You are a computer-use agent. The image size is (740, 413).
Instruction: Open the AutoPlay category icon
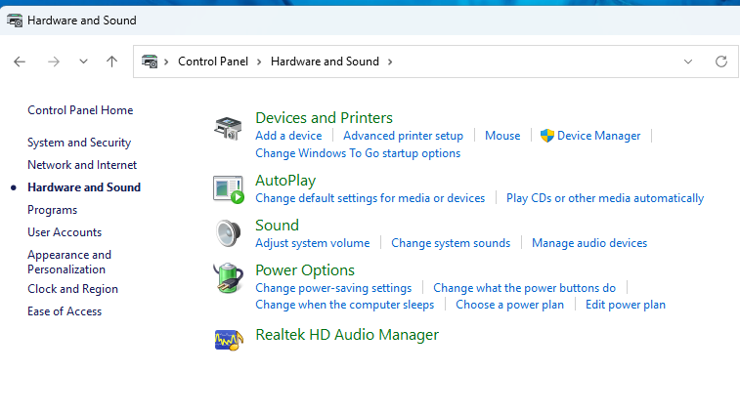[229, 188]
